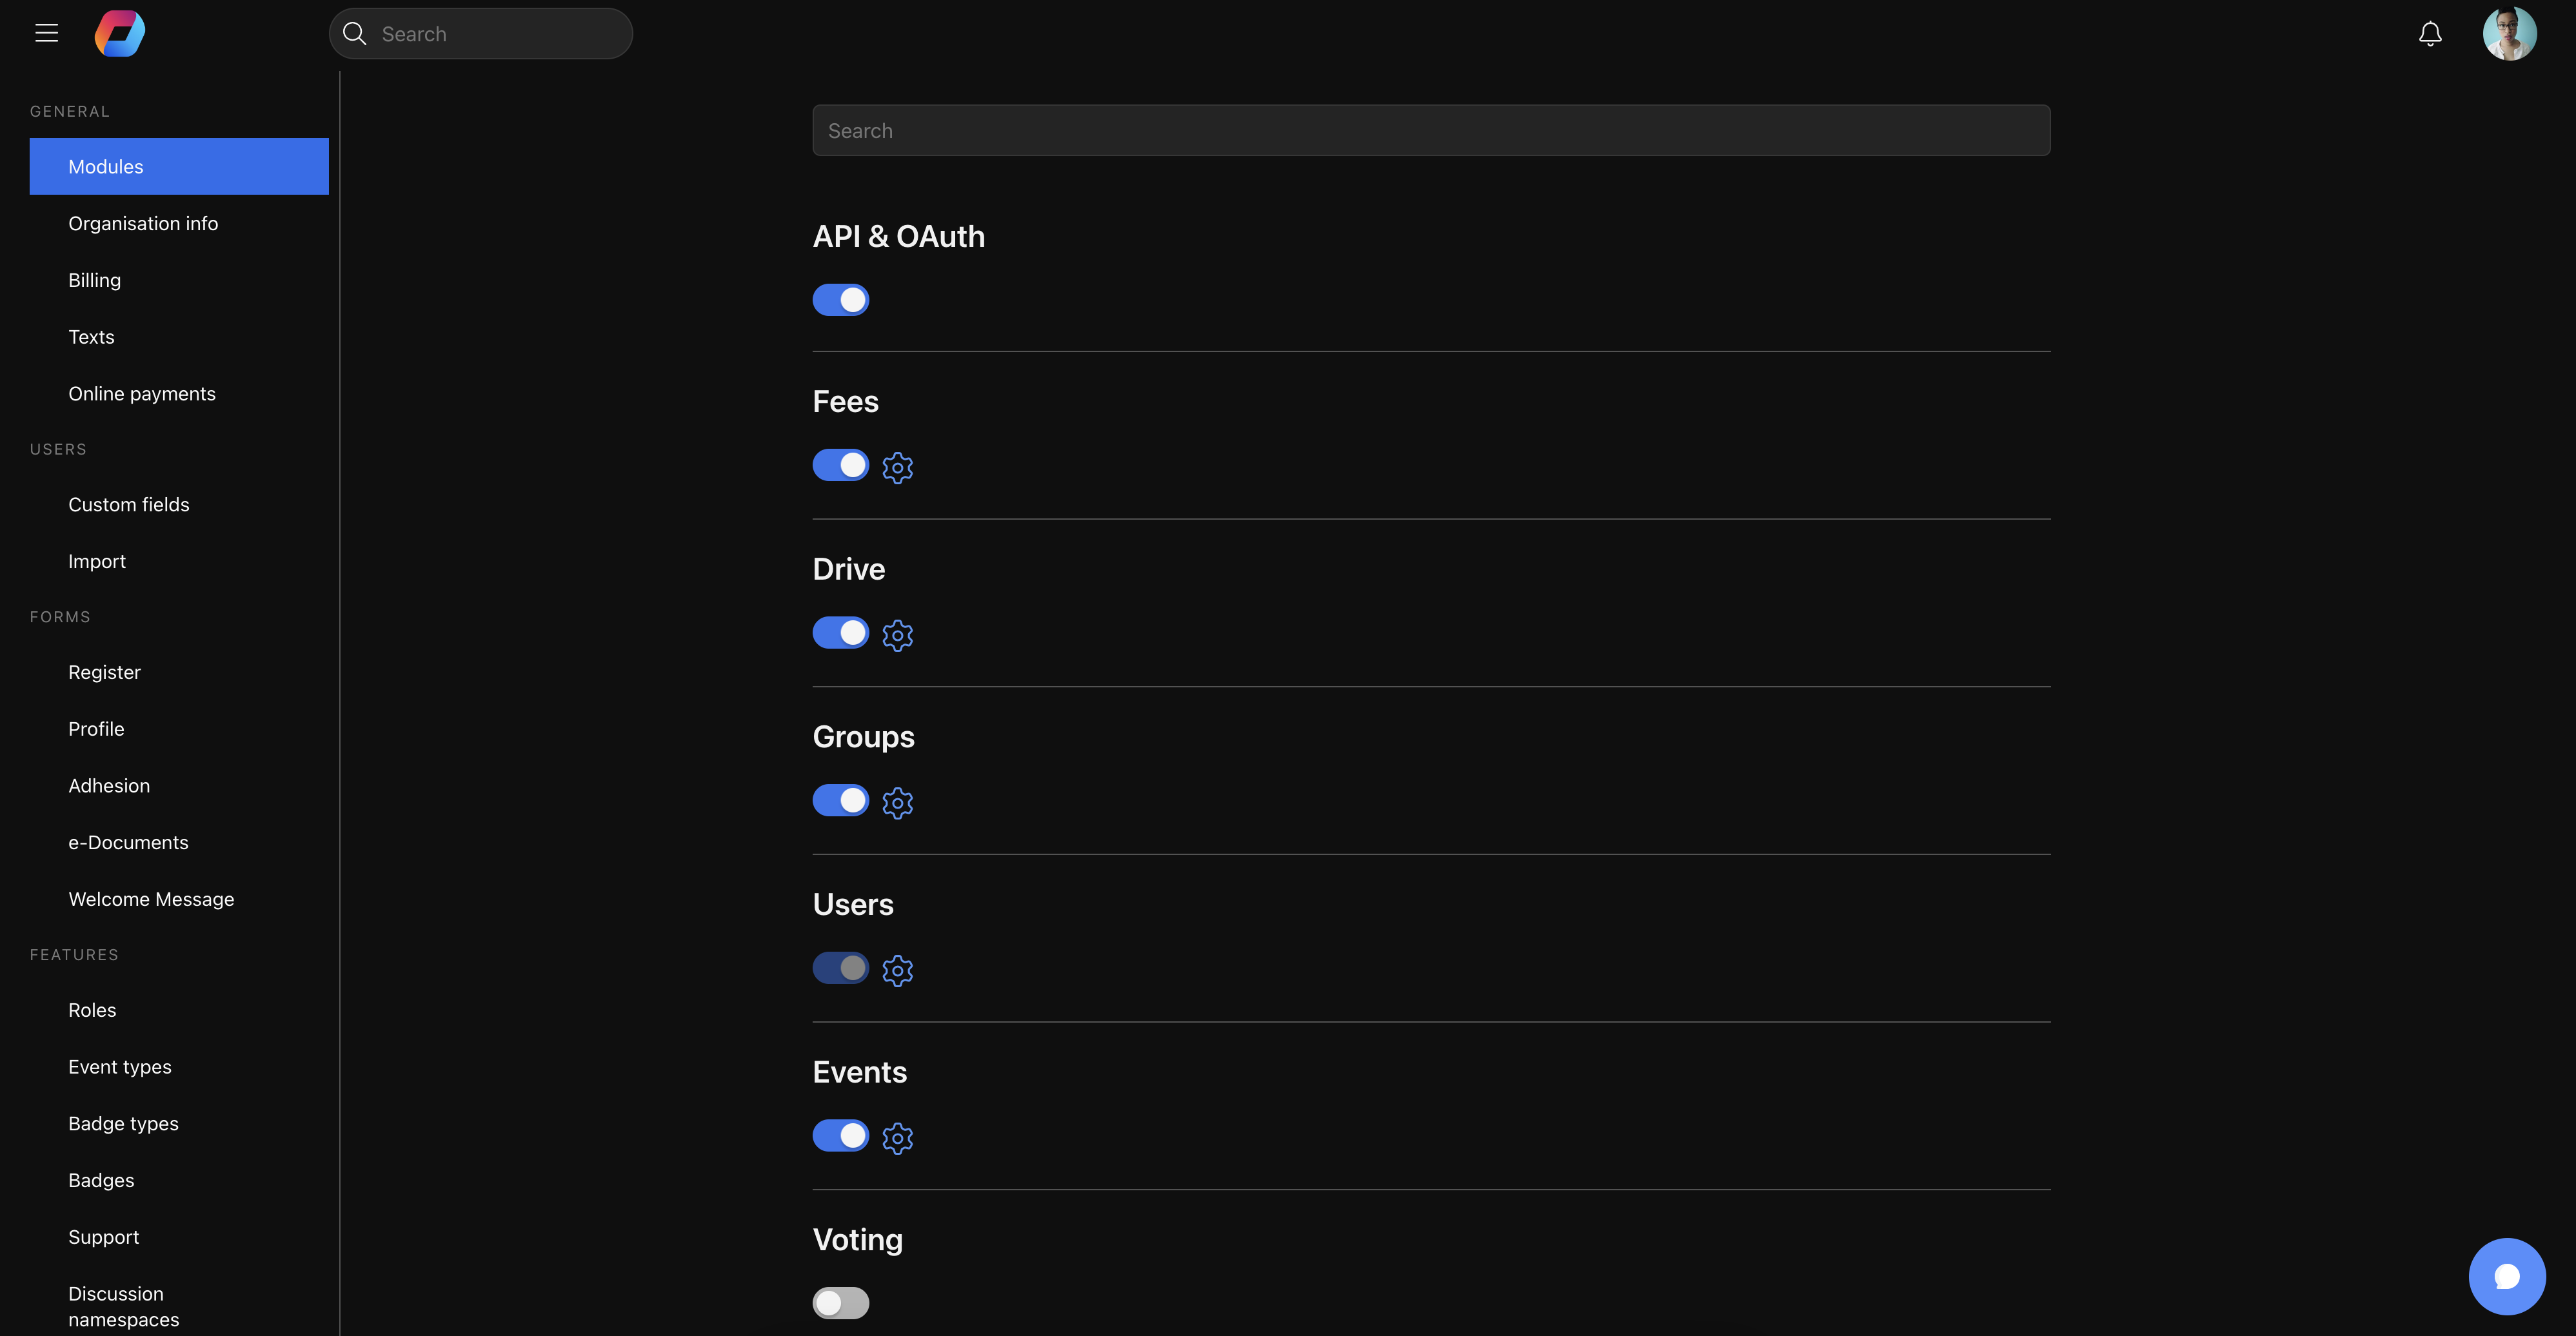Open the chat support bubble
The image size is (2576, 1336).
coord(2506,1276)
